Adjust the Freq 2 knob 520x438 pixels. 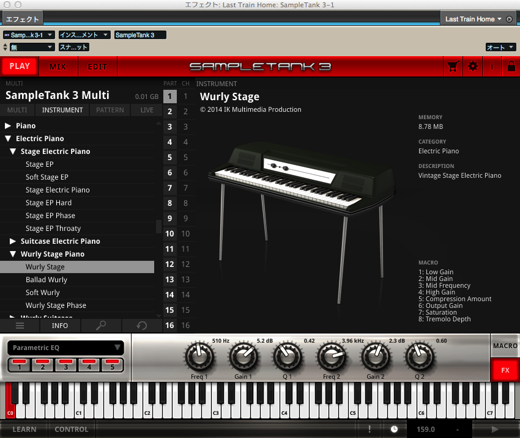tap(332, 357)
